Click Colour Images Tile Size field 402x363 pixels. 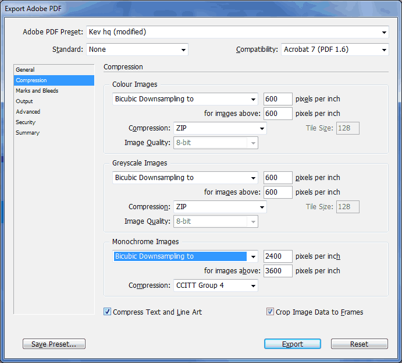pyautogui.click(x=348, y=128)
